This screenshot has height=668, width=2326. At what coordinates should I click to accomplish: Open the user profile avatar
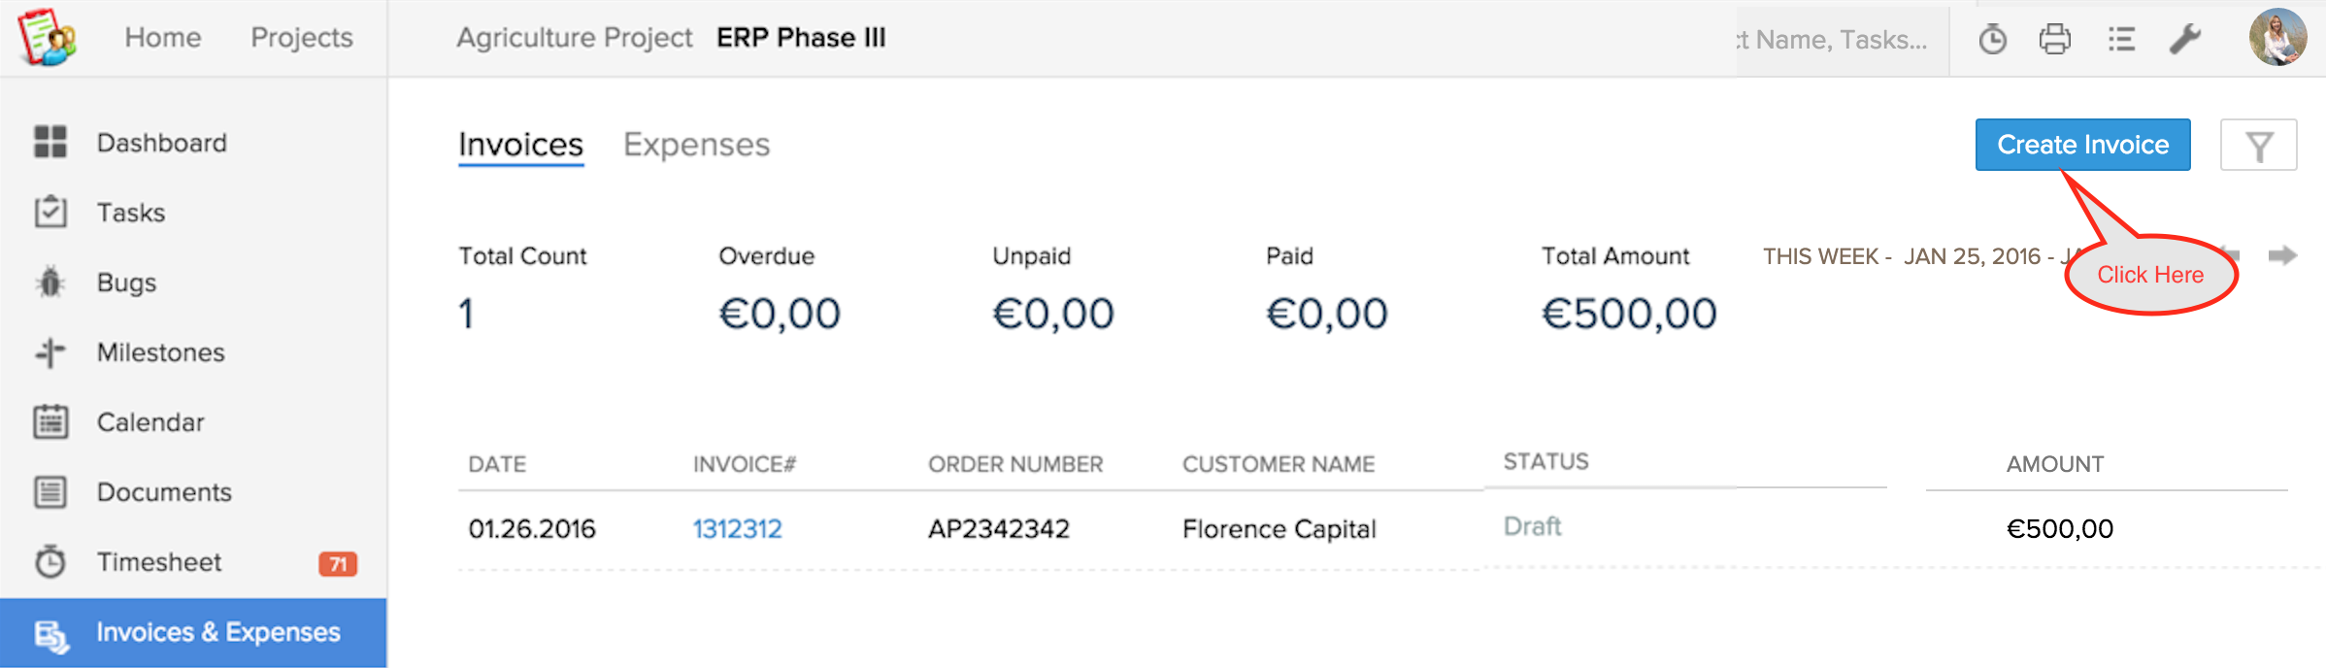point(2277,37)
